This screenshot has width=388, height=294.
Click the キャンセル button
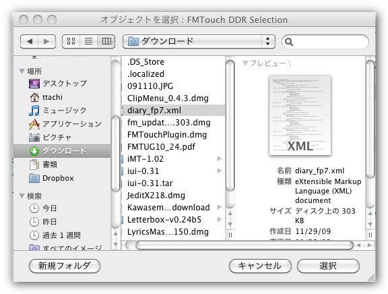click(260, 266)
